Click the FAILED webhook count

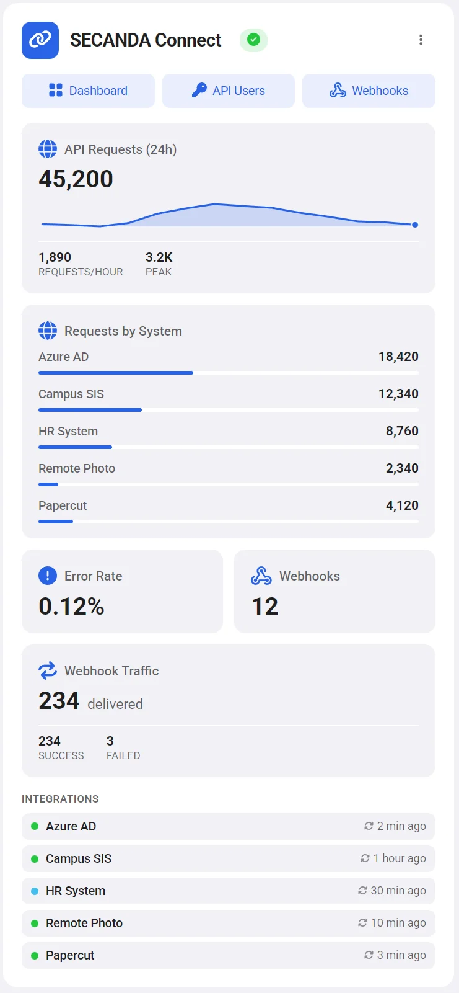123,746
